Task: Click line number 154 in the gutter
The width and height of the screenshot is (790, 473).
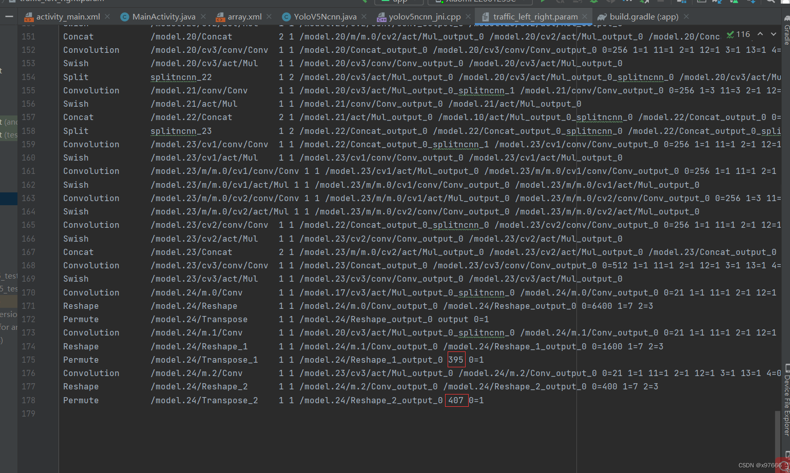Action: tap(29, 77)
